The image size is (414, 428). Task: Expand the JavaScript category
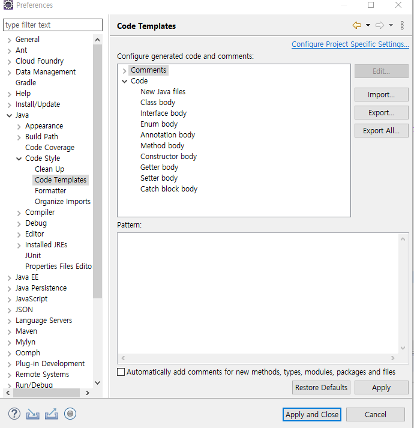click(9, 300)
